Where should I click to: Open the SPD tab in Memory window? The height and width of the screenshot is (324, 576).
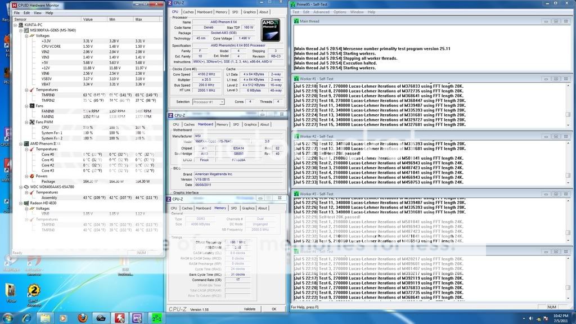point(234,208)
